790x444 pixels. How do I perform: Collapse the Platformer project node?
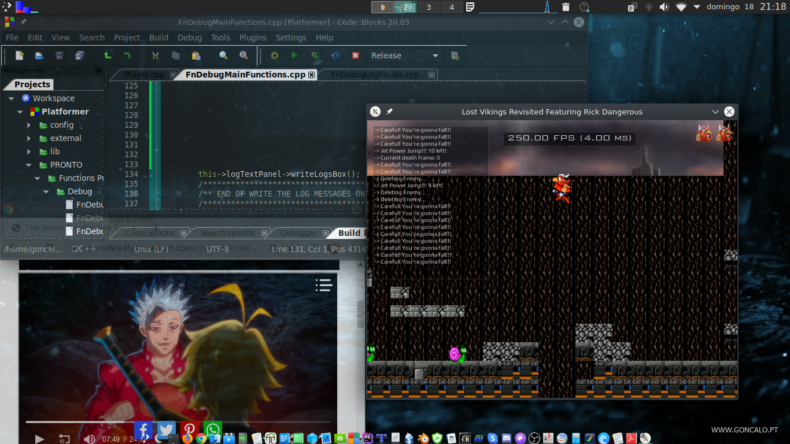tap(20, 112)
